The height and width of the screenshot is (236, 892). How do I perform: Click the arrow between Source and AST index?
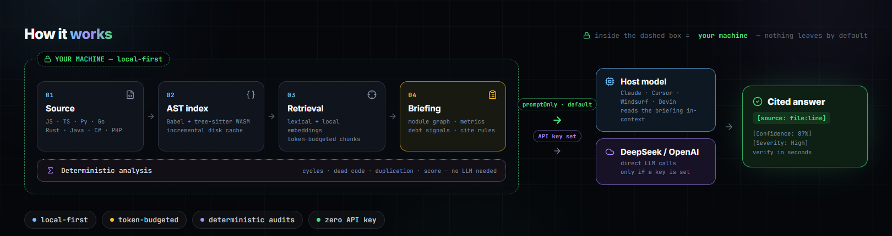[x=151, y=116]
